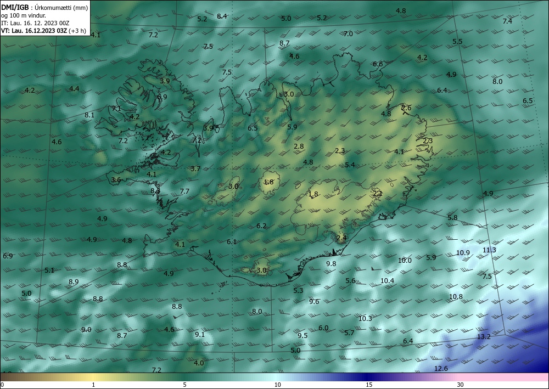Click the 7.4 value in the top right
This screenshot has width=549, height=389.
[x=507, y=21]
